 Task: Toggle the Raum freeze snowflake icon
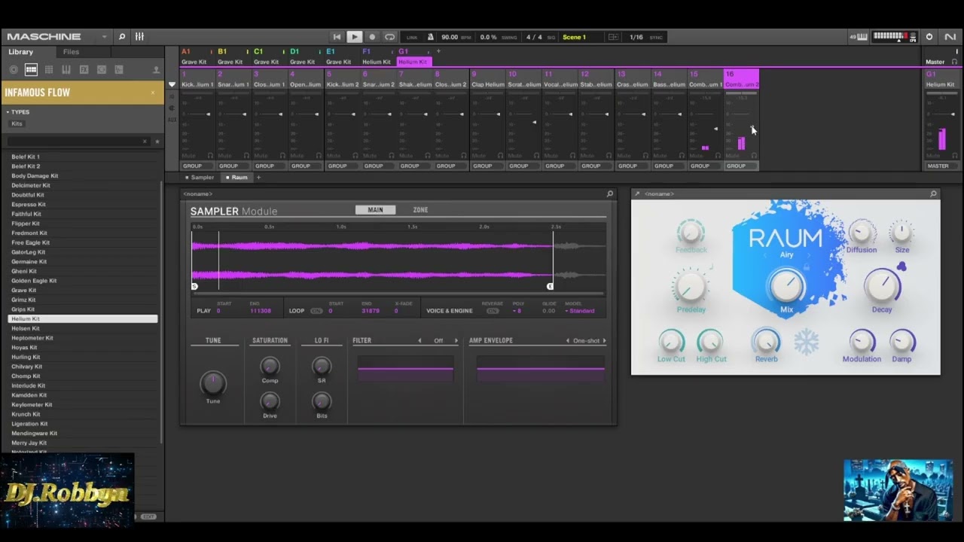point(807,343)
